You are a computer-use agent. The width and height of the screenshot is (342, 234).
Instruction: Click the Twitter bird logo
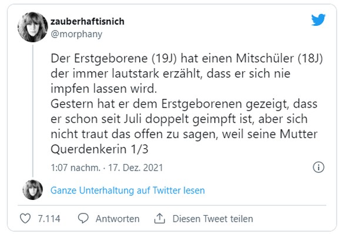click(x=318, y=20)
